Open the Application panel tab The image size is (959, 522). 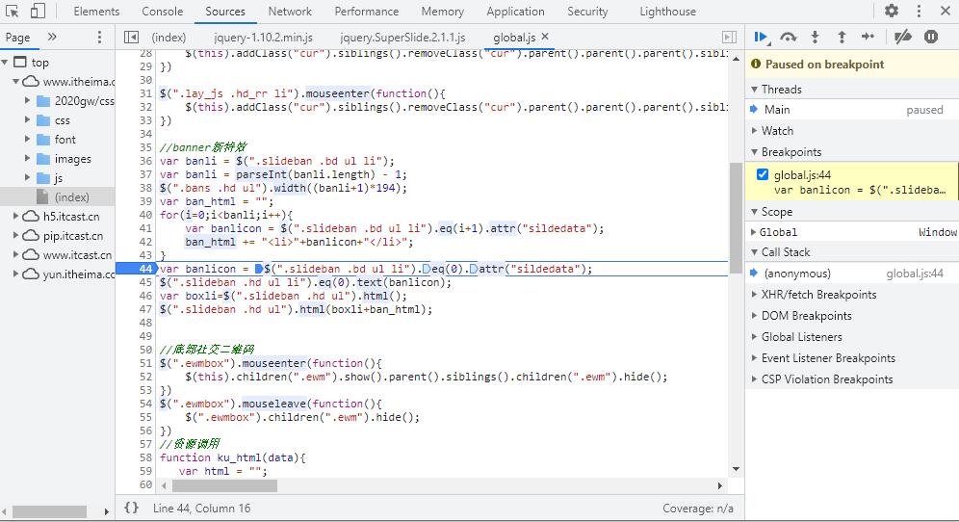[515, 12]
